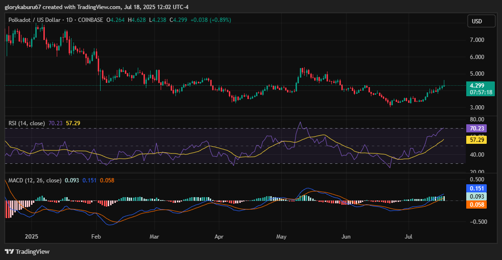The image size is (502, 260).
Task: Click the 5.000 level on price scale
Action: click(x=477, y=74)
